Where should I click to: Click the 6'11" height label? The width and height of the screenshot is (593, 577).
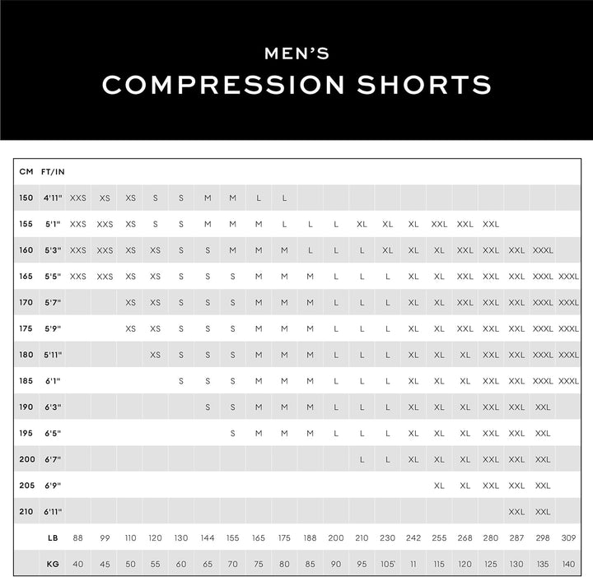[53, 511]
